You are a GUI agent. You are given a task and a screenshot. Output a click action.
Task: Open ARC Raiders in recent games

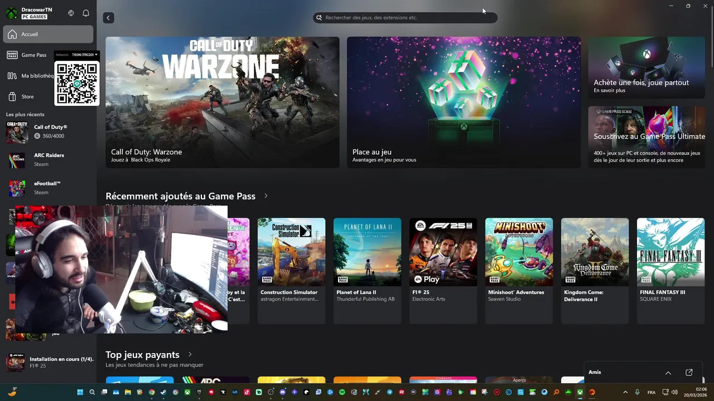point(48,160)
